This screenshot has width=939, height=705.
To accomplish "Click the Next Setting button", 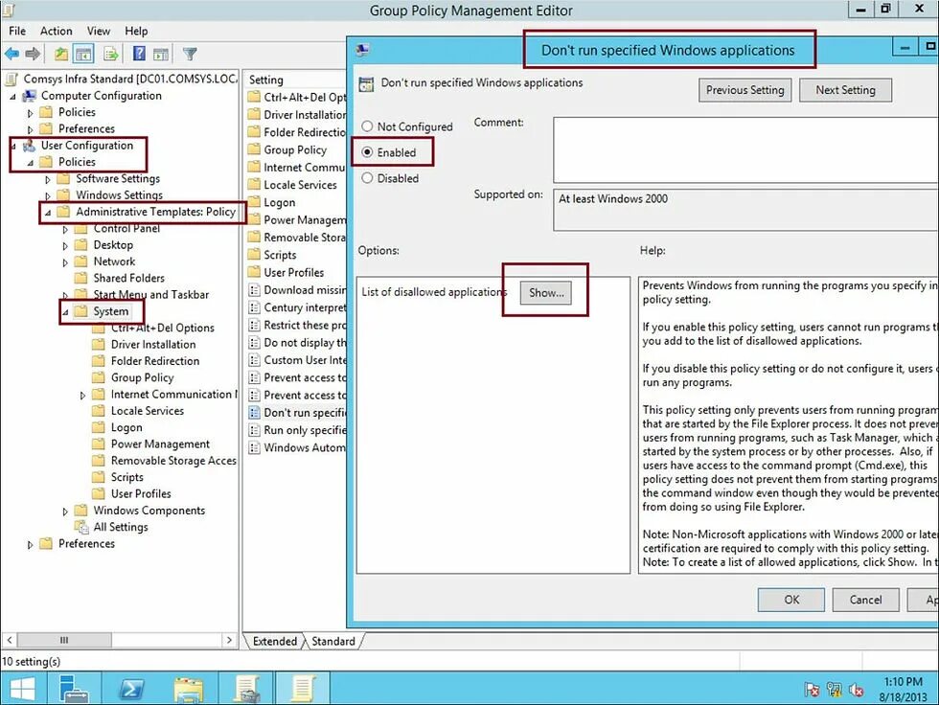I will click(x=845, y=89).
